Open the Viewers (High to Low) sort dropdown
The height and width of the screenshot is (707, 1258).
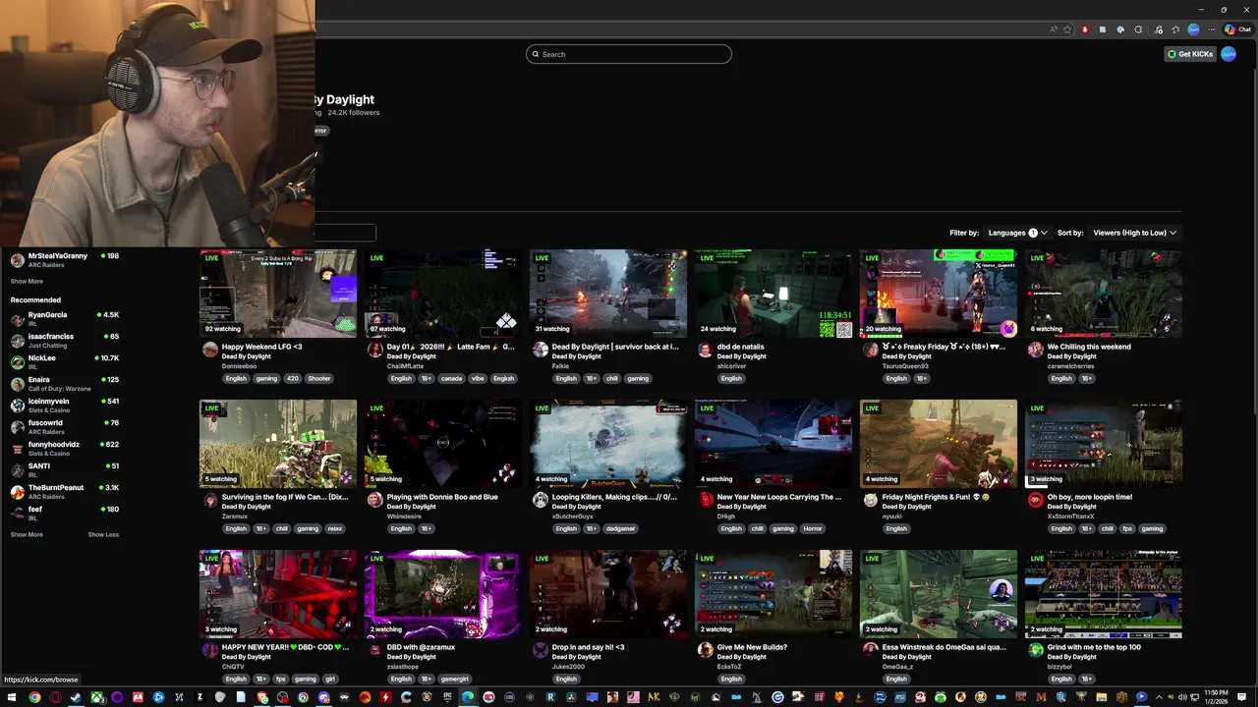pos(1134,233)
